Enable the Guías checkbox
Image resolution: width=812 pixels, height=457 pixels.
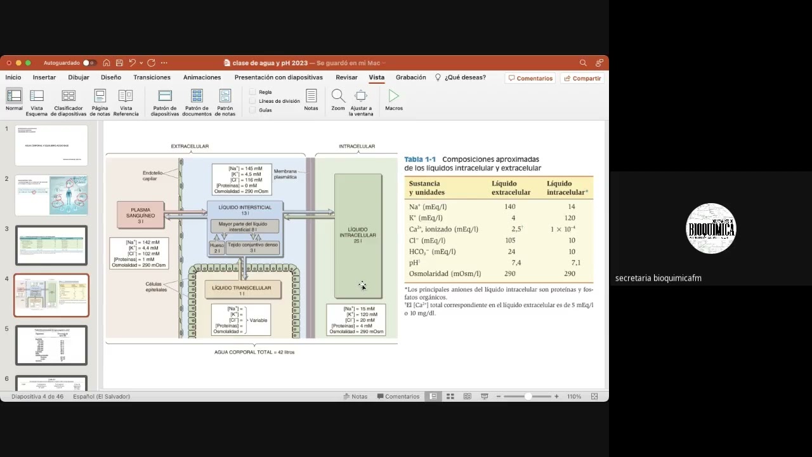[x=252, y=110]
